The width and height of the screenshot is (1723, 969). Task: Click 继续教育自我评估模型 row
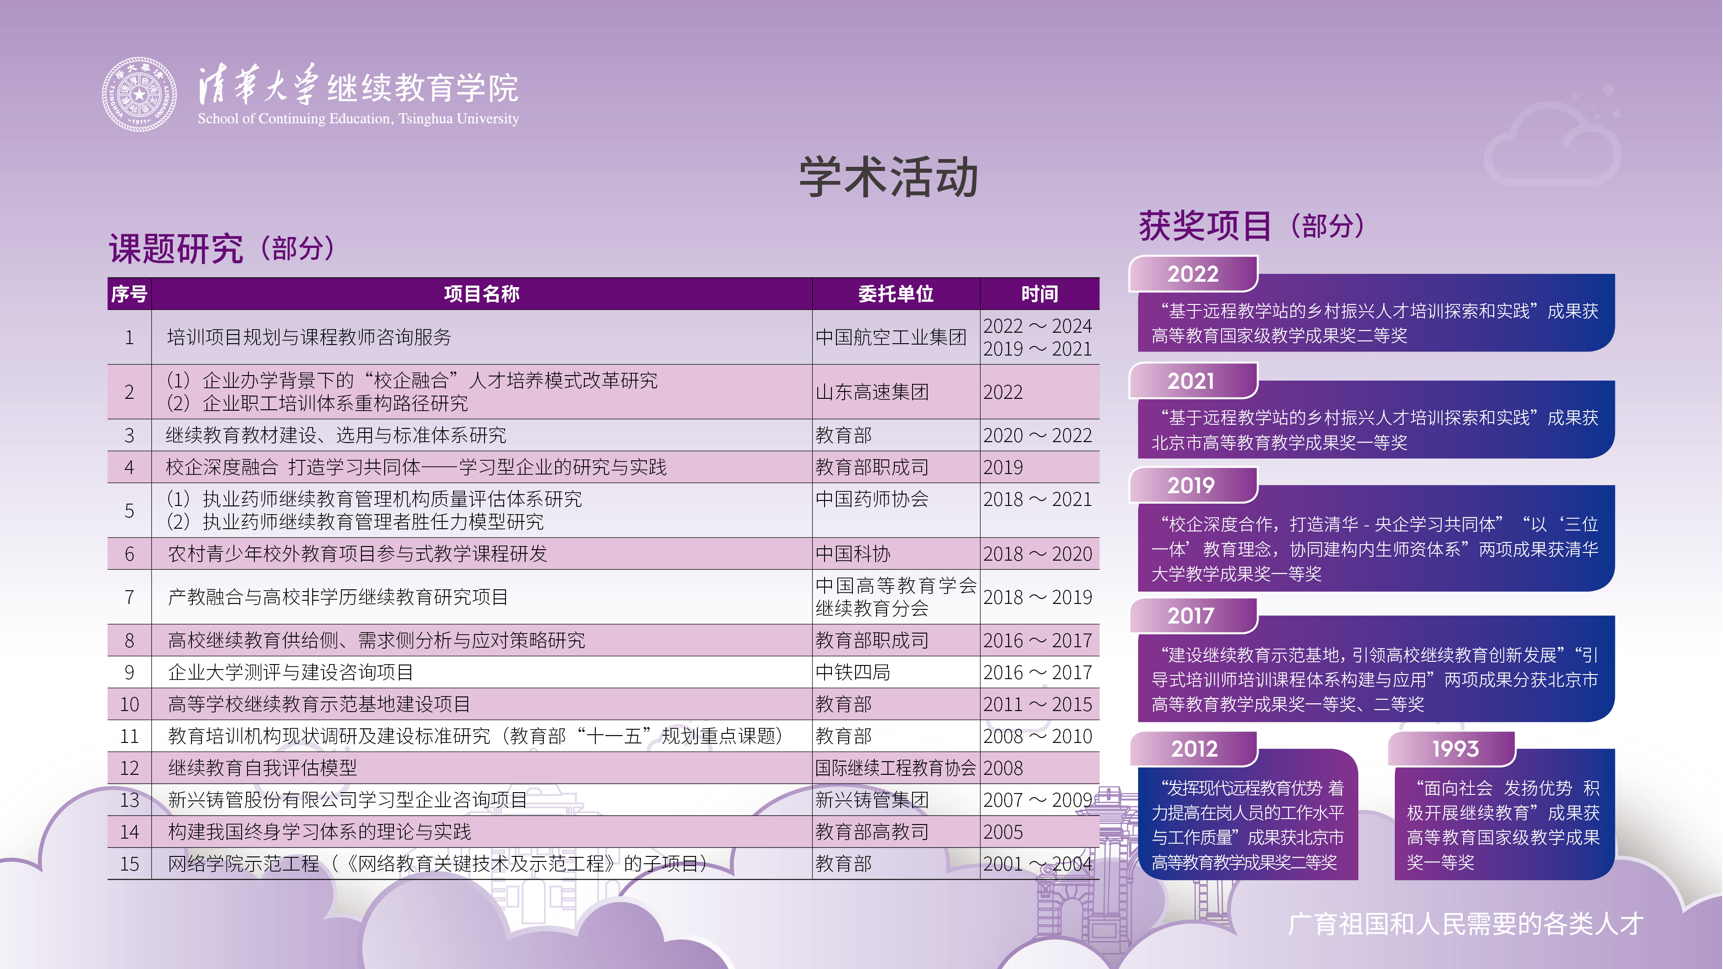(x=262, y=768)
